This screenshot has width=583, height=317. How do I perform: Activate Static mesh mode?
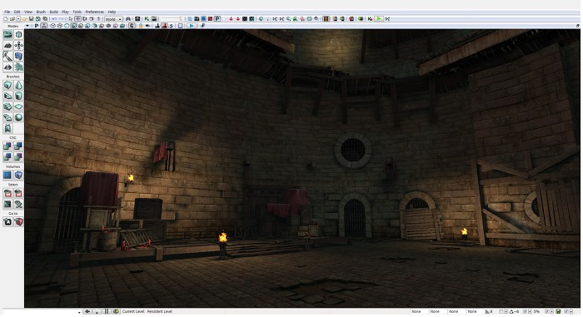[18, 56]
